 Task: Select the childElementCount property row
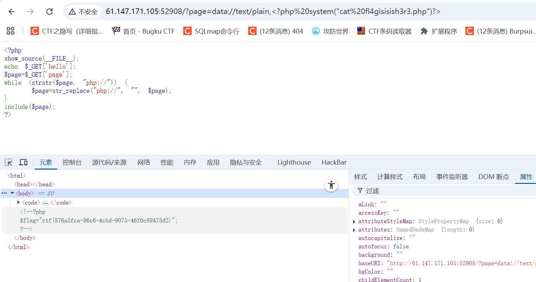pyautogui.click(x=390, y=280)
